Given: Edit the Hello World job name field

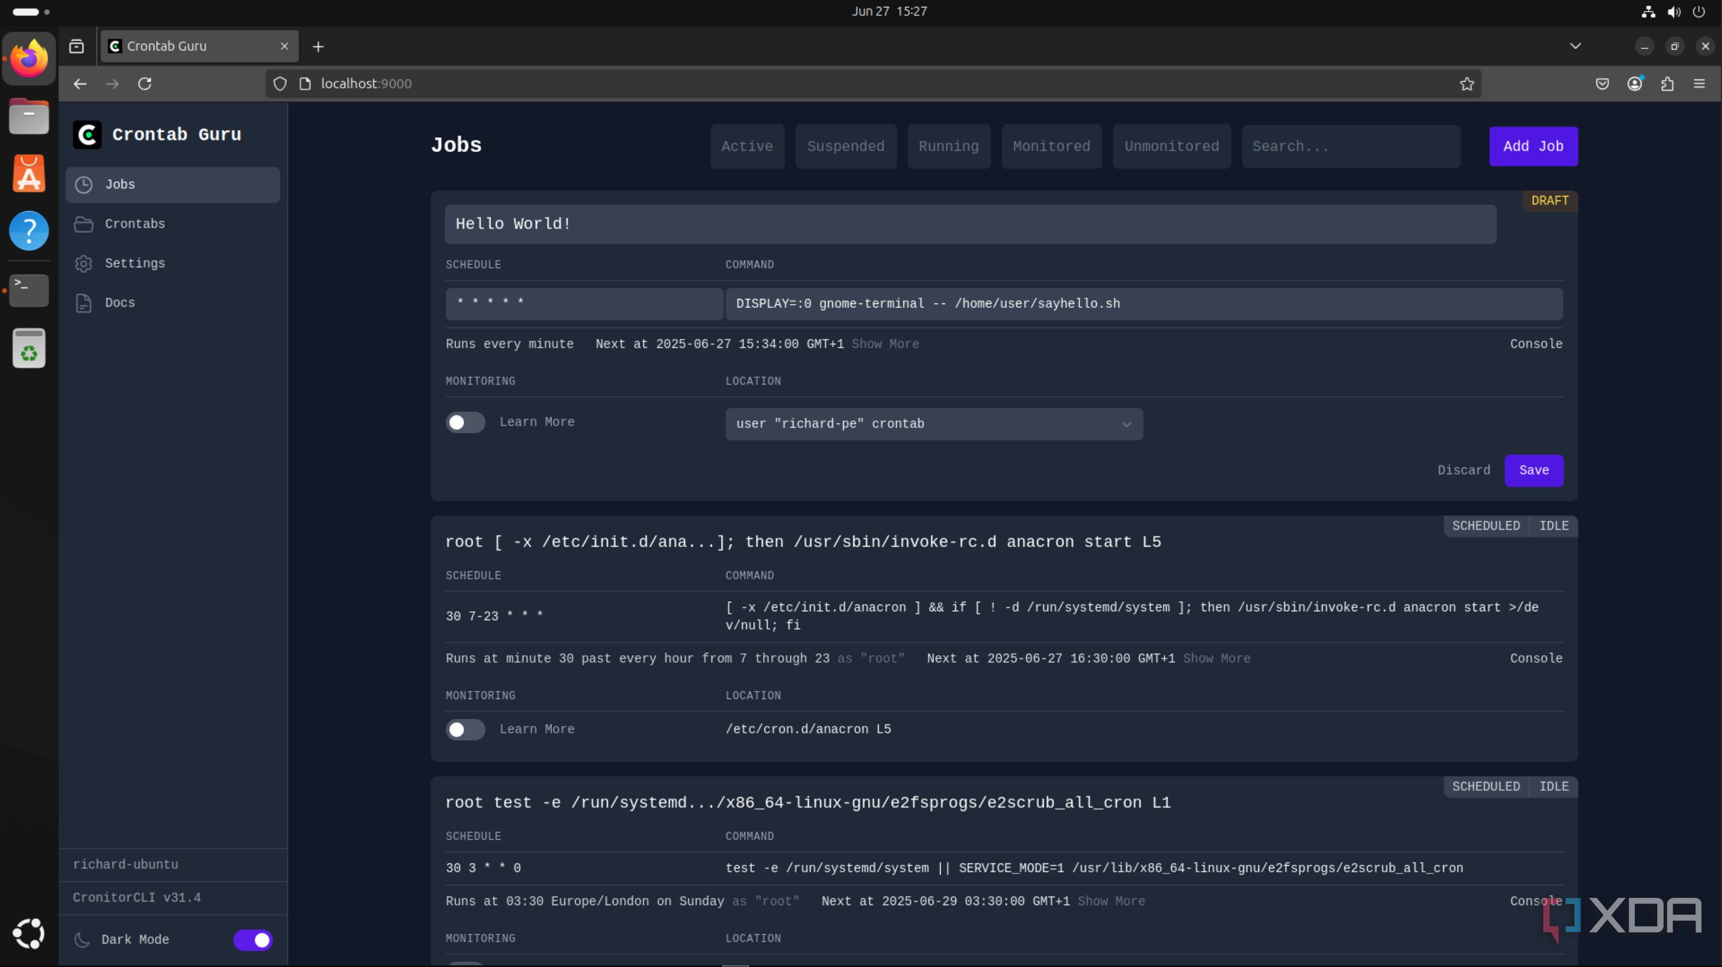Looking at the screenshot, I should pyautogui.click(x=970, y=223).
